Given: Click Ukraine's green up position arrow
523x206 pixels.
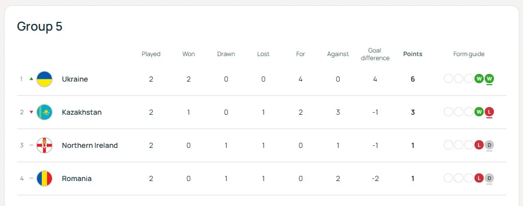Looking at the screenshot, I should click(x=31, y=79).
